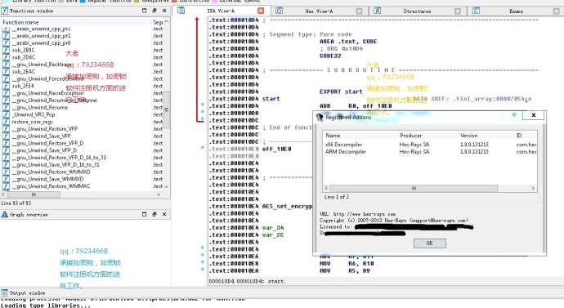This screenshot has height=308, width=564.
Task: Open the Structures tab
Action: (417, 11)
